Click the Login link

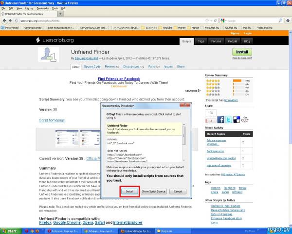pyautogui.click(x=248, y=33)
